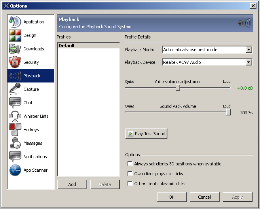
Task: Open Whisper Lists headset icon
Action: (15, 116)
